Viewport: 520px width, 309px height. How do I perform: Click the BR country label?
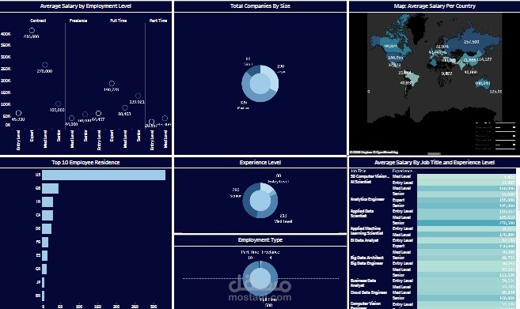point(38,296)
